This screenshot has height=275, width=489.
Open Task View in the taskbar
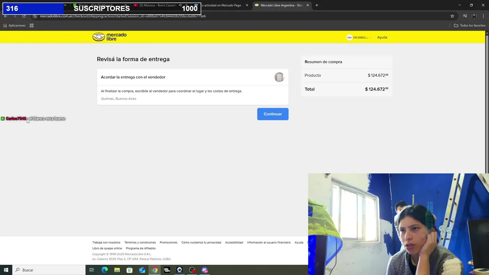92,270
